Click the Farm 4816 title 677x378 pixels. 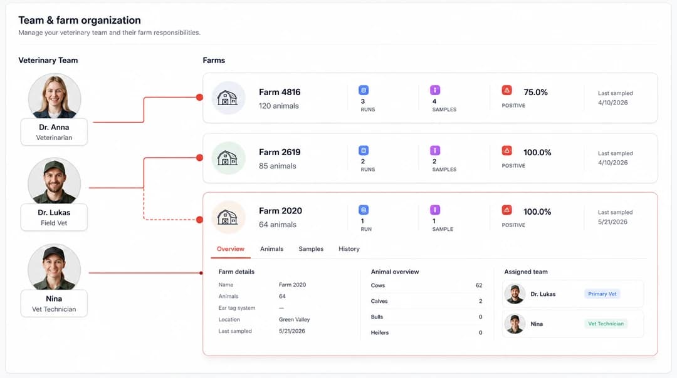(x=280, y=92)
